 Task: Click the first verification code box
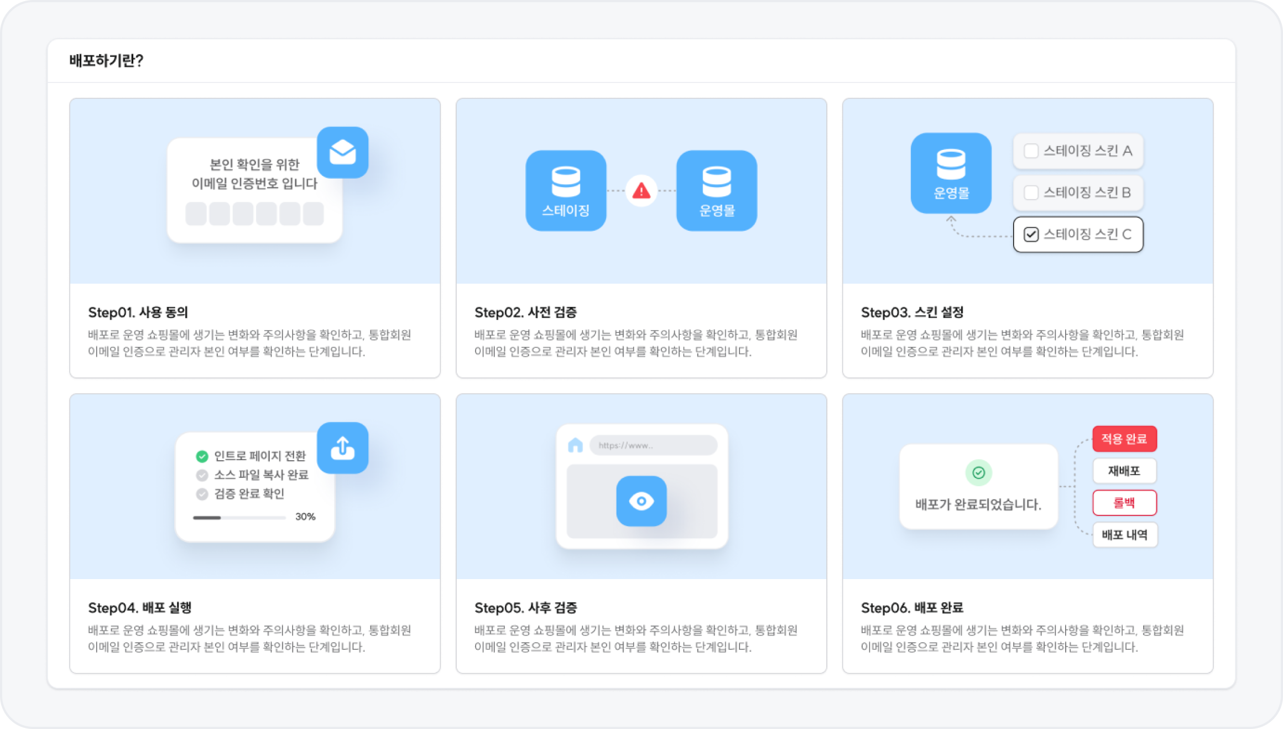(196, 214)
